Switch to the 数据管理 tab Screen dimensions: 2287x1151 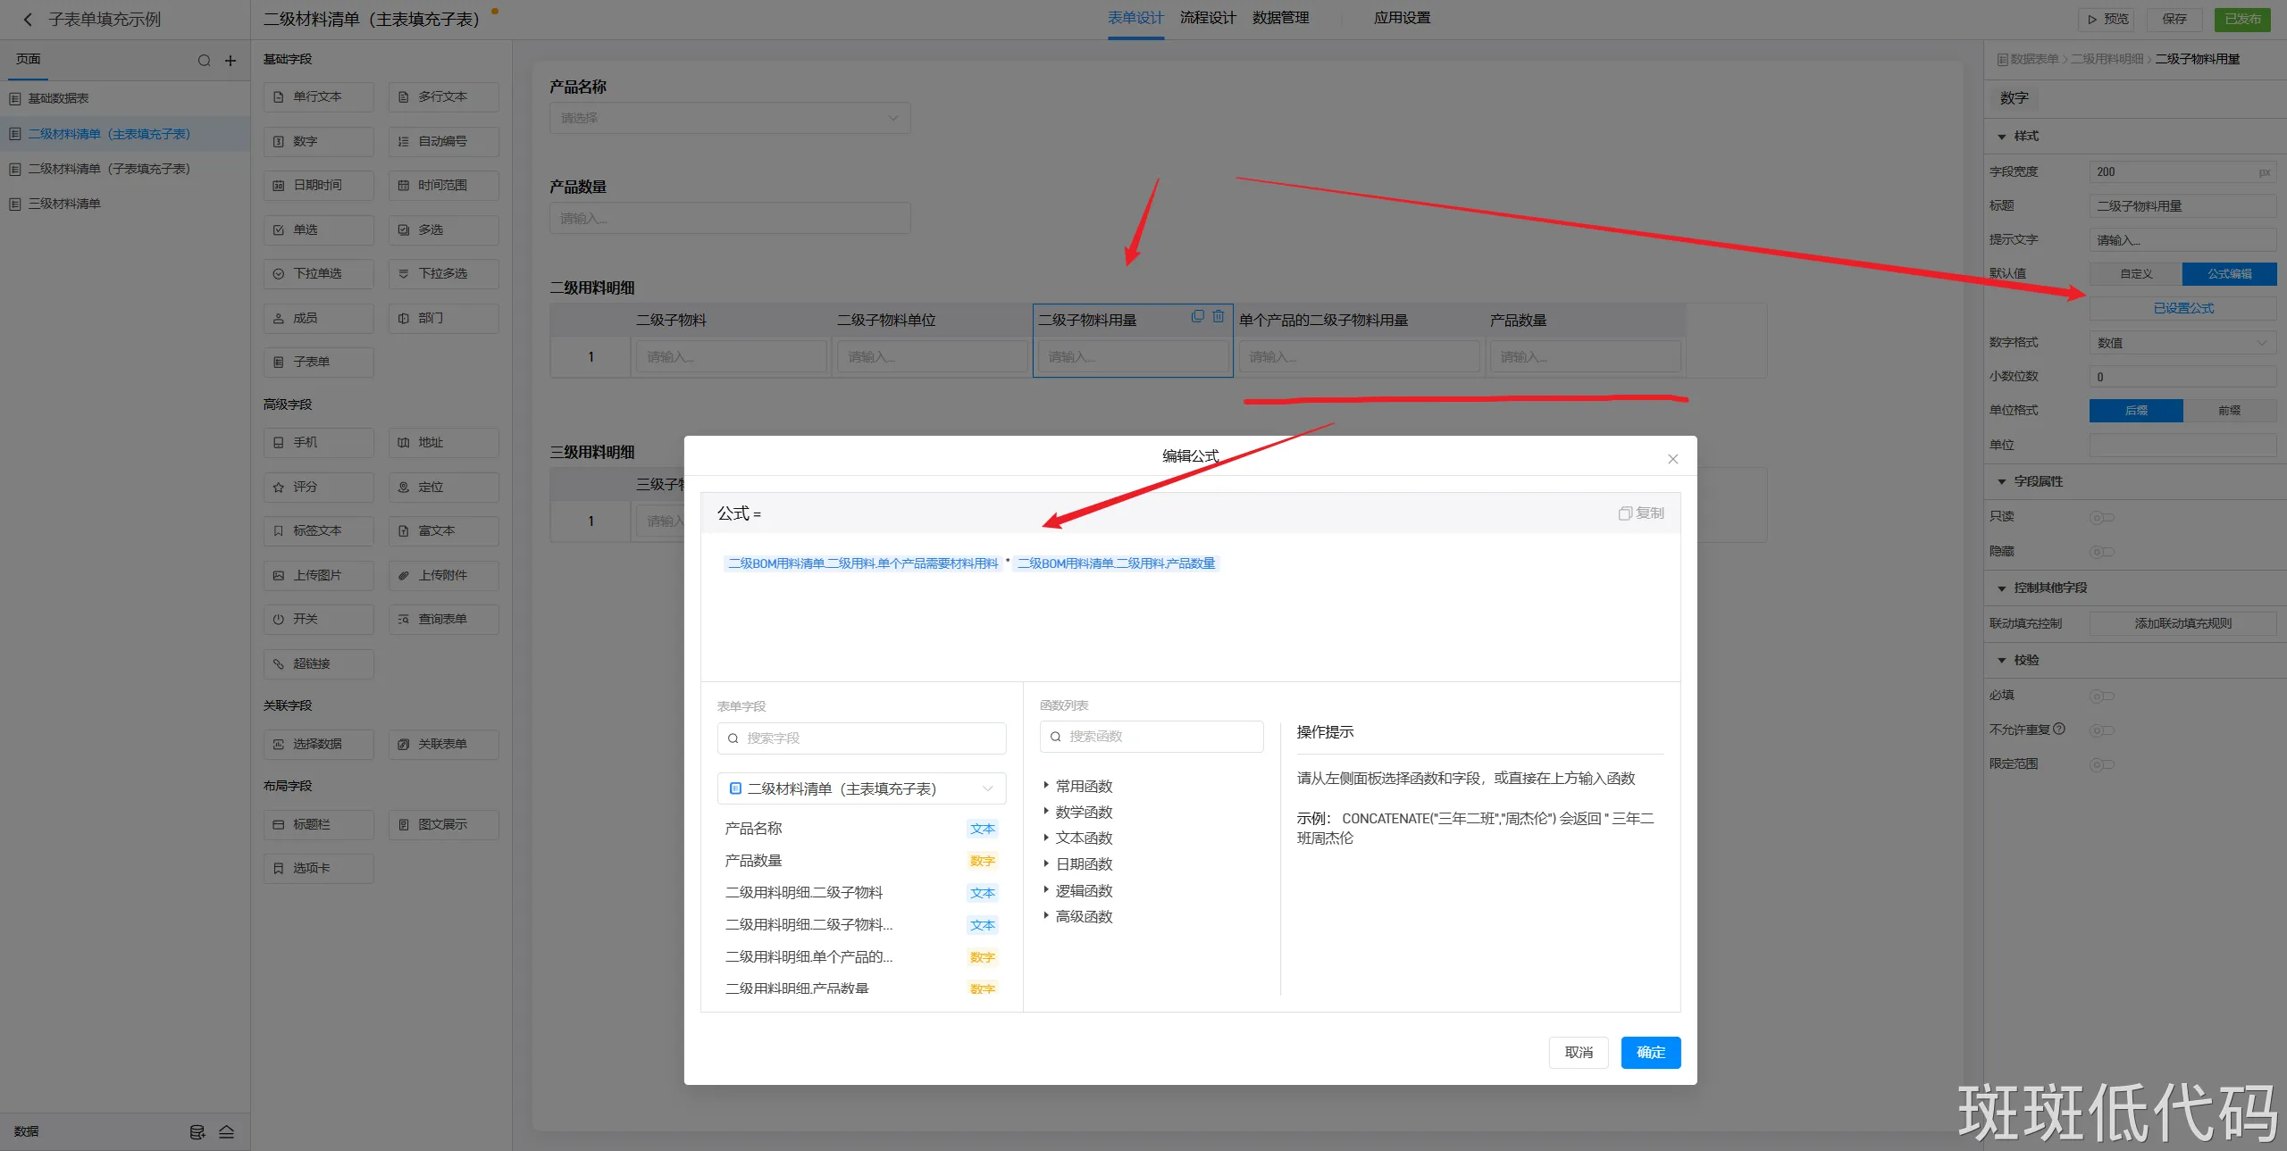(x=1279, y=18)
